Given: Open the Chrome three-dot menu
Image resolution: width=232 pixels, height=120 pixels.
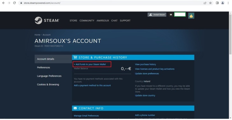Looking at the screenshot, I should pos(228,3).
